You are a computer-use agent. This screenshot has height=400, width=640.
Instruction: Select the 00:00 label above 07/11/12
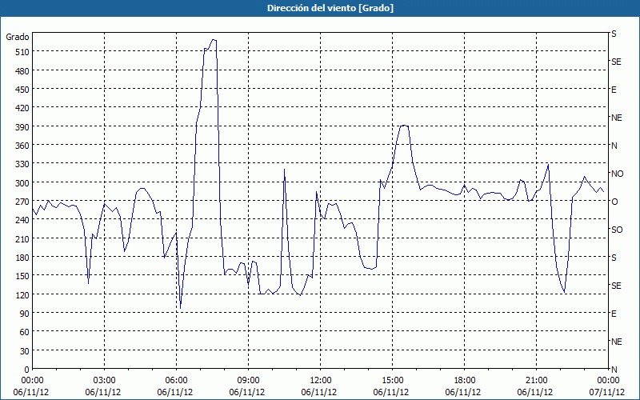[608, 381]
